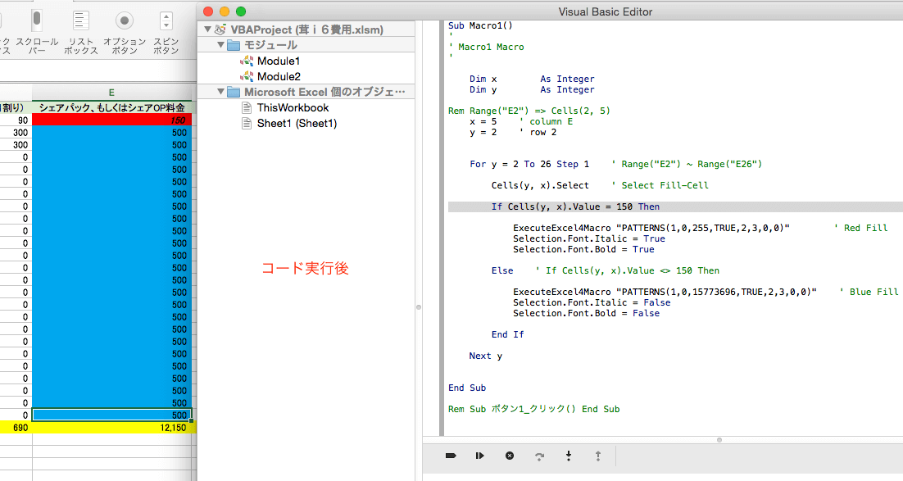Click the Step Into down arrow icon
The height and width of the screenshot is (481, 903).
pos(569,456)
